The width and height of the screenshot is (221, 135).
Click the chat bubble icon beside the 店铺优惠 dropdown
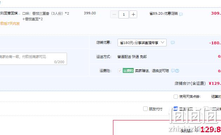pos(173,43)
